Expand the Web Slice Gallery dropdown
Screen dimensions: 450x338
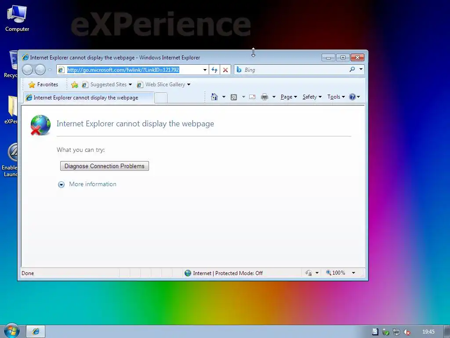[x=189, y=84]
